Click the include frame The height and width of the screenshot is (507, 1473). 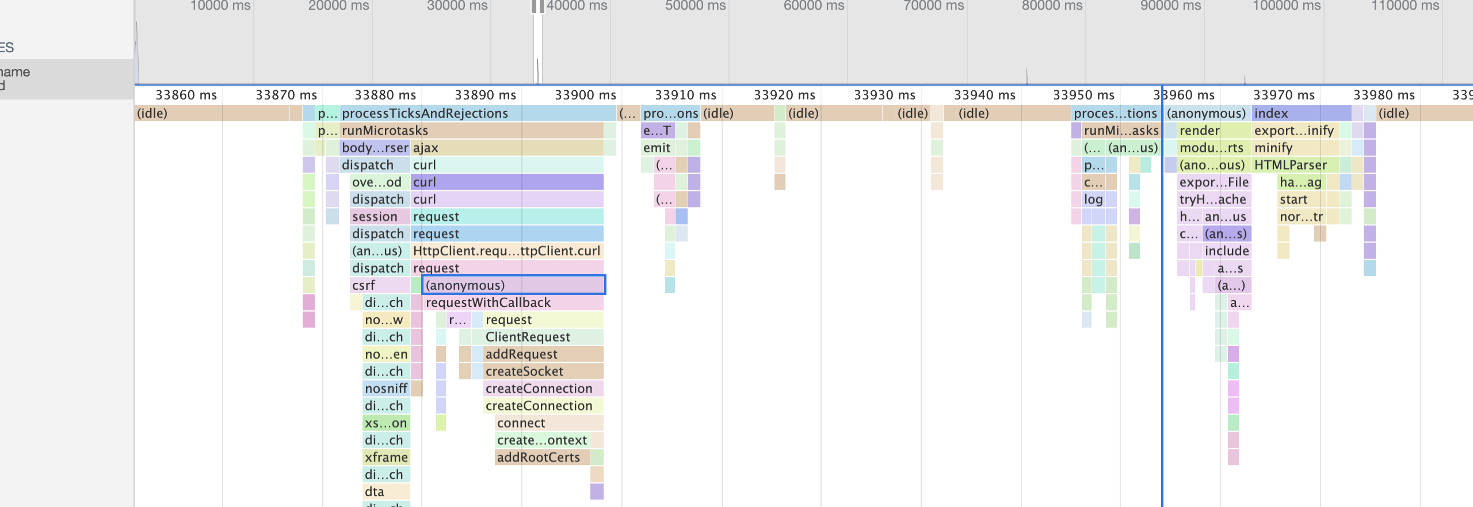pos(1227,251)
